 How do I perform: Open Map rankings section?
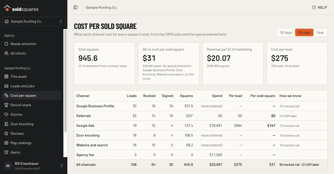tap(32, 143)
